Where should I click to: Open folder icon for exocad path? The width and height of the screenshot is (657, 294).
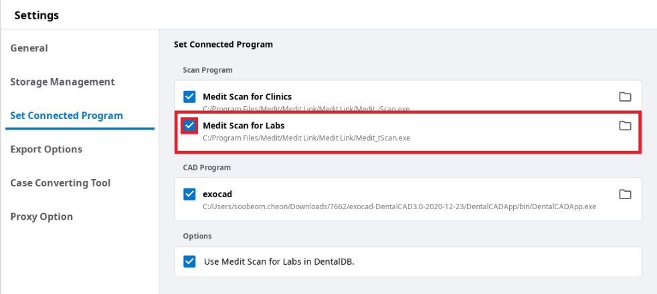click(x=625, y=194)
